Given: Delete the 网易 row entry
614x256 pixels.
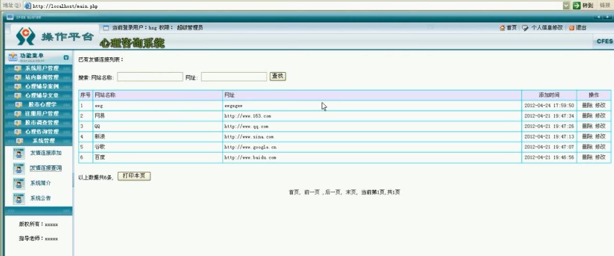Looking at the screenshot, I should (587, 116).
